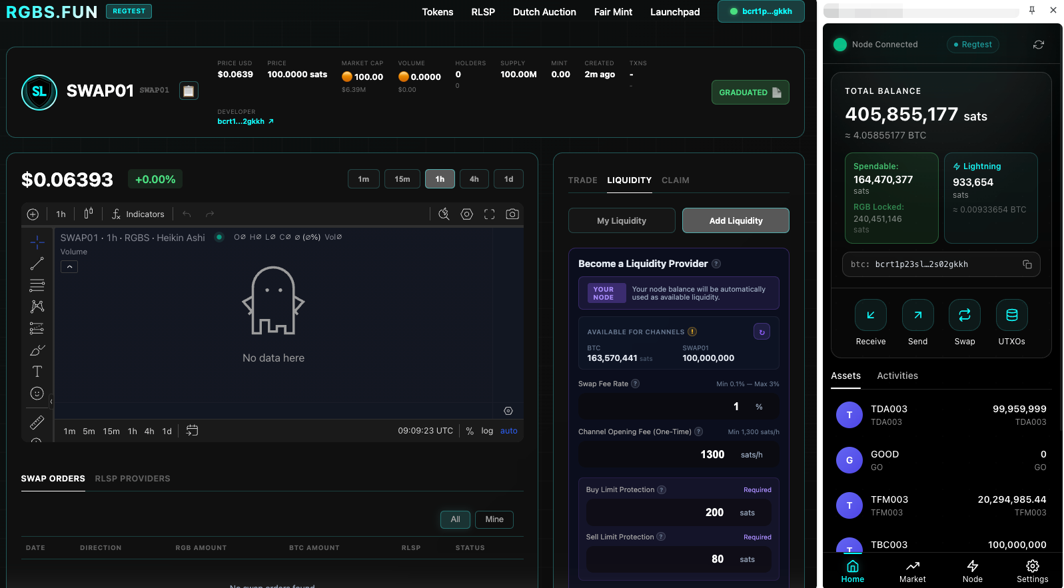Toggle auto scale on chart
Viewport: 1064px width, 588px height.
(509, 431)
